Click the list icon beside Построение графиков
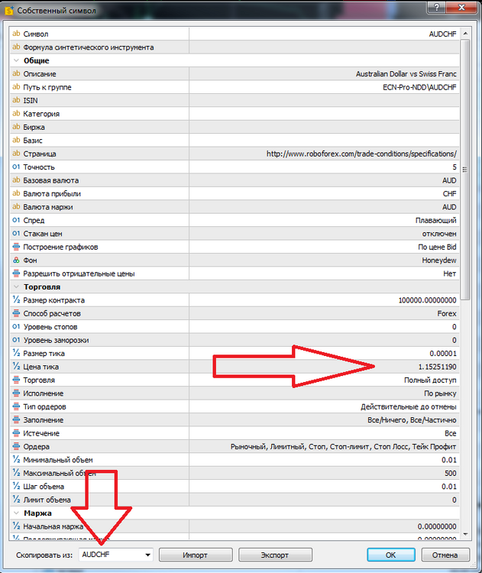The height and width of the screenshot is (573, 482). [16, 247]
